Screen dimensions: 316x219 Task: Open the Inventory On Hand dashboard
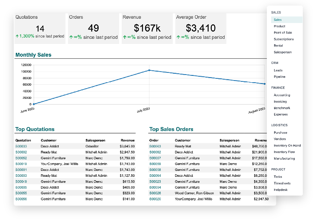(x=287, y=146)
